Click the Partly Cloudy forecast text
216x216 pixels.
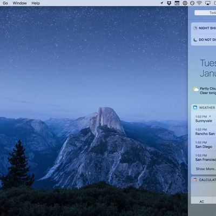pos(208,89)
